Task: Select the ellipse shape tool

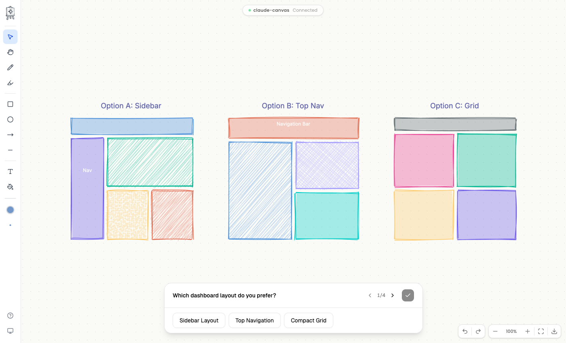Action: [x=10, y=119]
